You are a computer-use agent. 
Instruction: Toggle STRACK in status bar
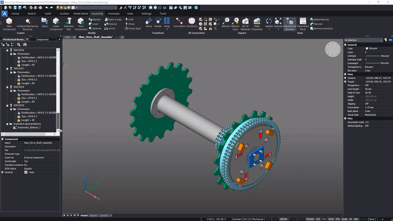(310, 219)
